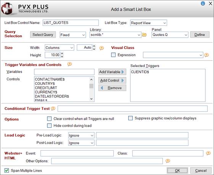Check Clear control when all Triggers are null
Image resolution: width=214 pixels, height=175 pixels.
pyautogui.click(x=49, y=119)
